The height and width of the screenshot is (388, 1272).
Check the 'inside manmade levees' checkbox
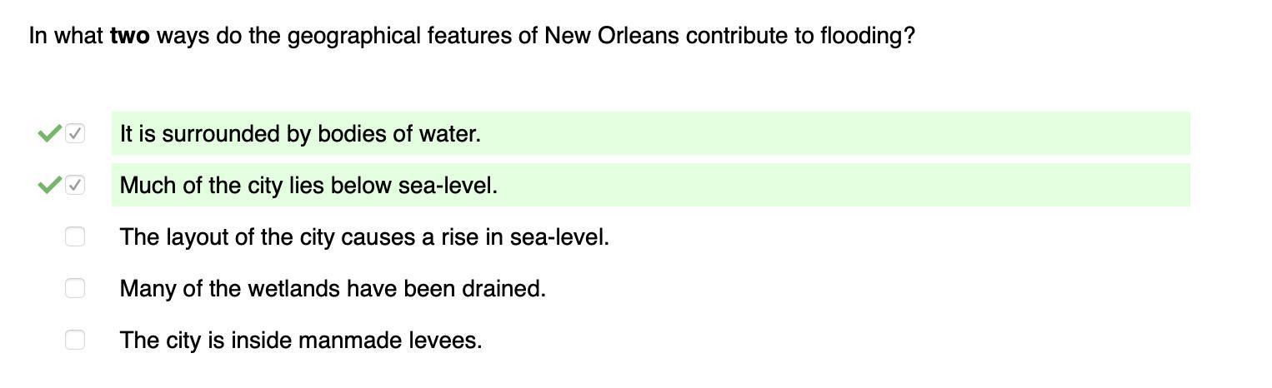pyautogui.click(x=75, y=340)
